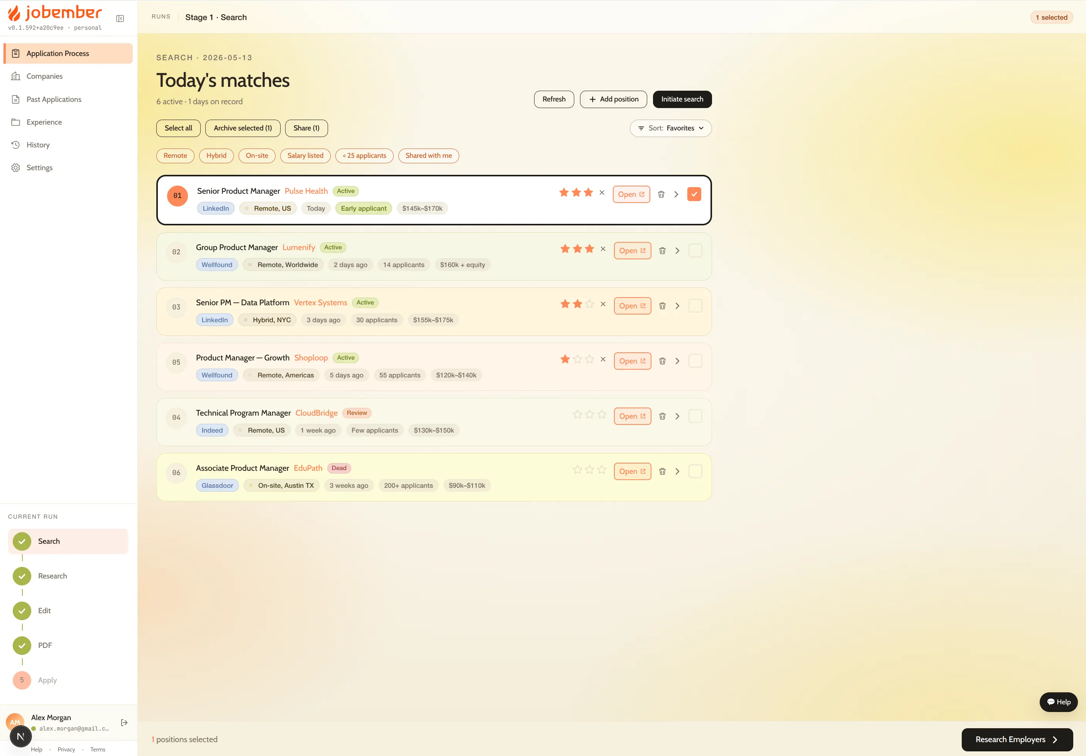Delete the Senior Product Manager listing

pos(661,194)
